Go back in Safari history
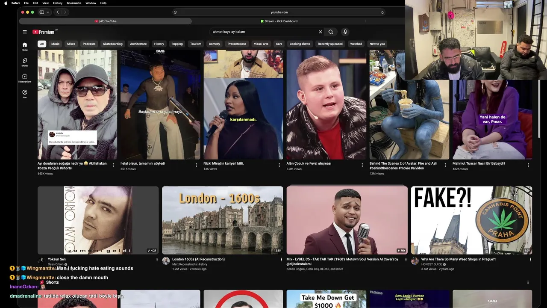 58,12
